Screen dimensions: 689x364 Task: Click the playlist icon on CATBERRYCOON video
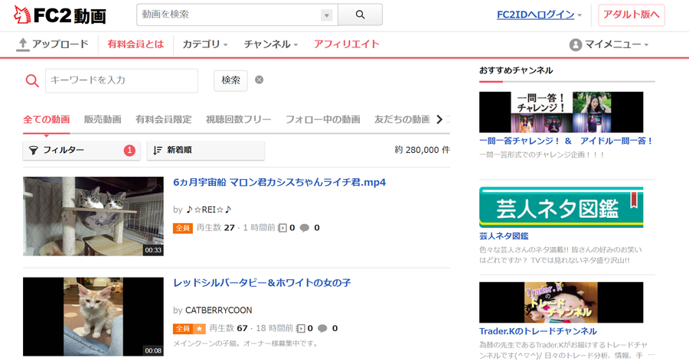click(301, 328)
